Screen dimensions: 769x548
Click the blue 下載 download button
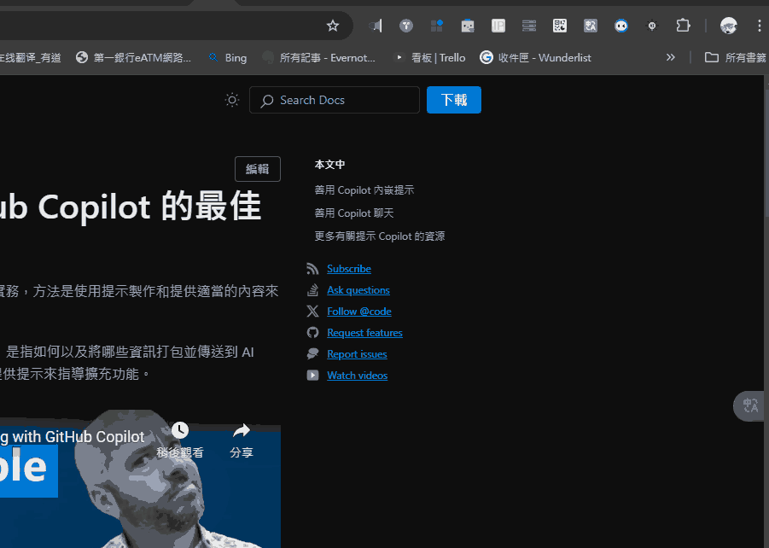[454, 100]
